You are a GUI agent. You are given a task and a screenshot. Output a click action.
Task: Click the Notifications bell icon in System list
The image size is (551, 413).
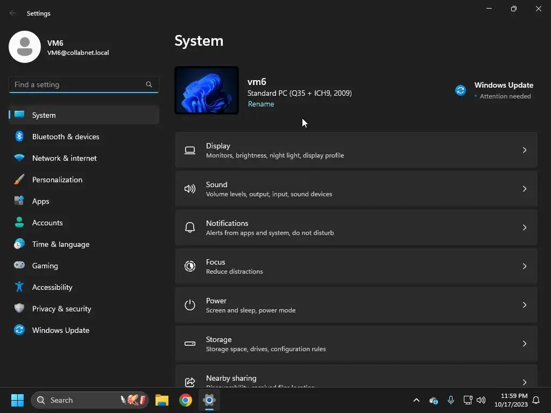point(190,227)
